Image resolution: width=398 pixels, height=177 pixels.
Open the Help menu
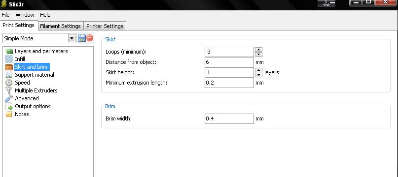[x=45, y=15]
